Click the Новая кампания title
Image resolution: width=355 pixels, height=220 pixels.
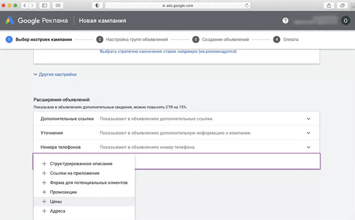pos(102,21)
